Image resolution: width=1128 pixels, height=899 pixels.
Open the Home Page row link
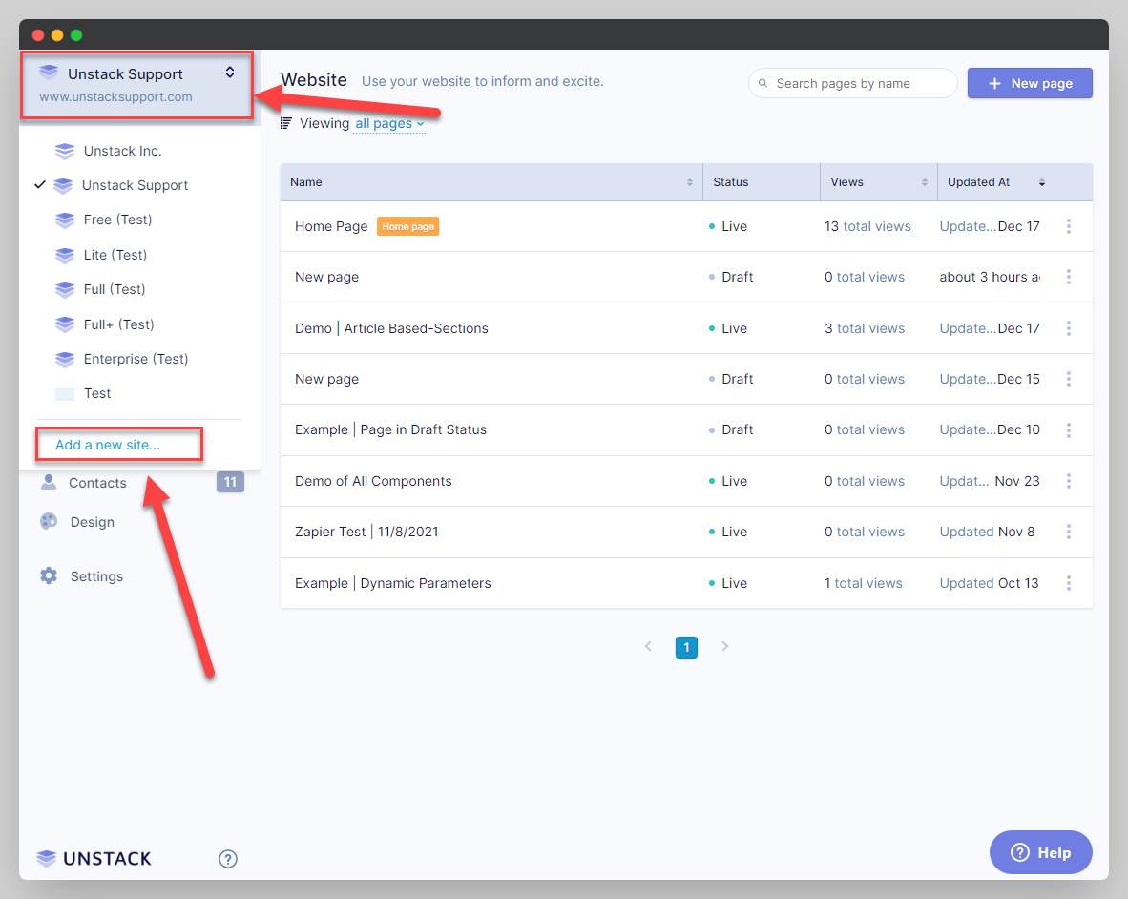coord(331,226)
